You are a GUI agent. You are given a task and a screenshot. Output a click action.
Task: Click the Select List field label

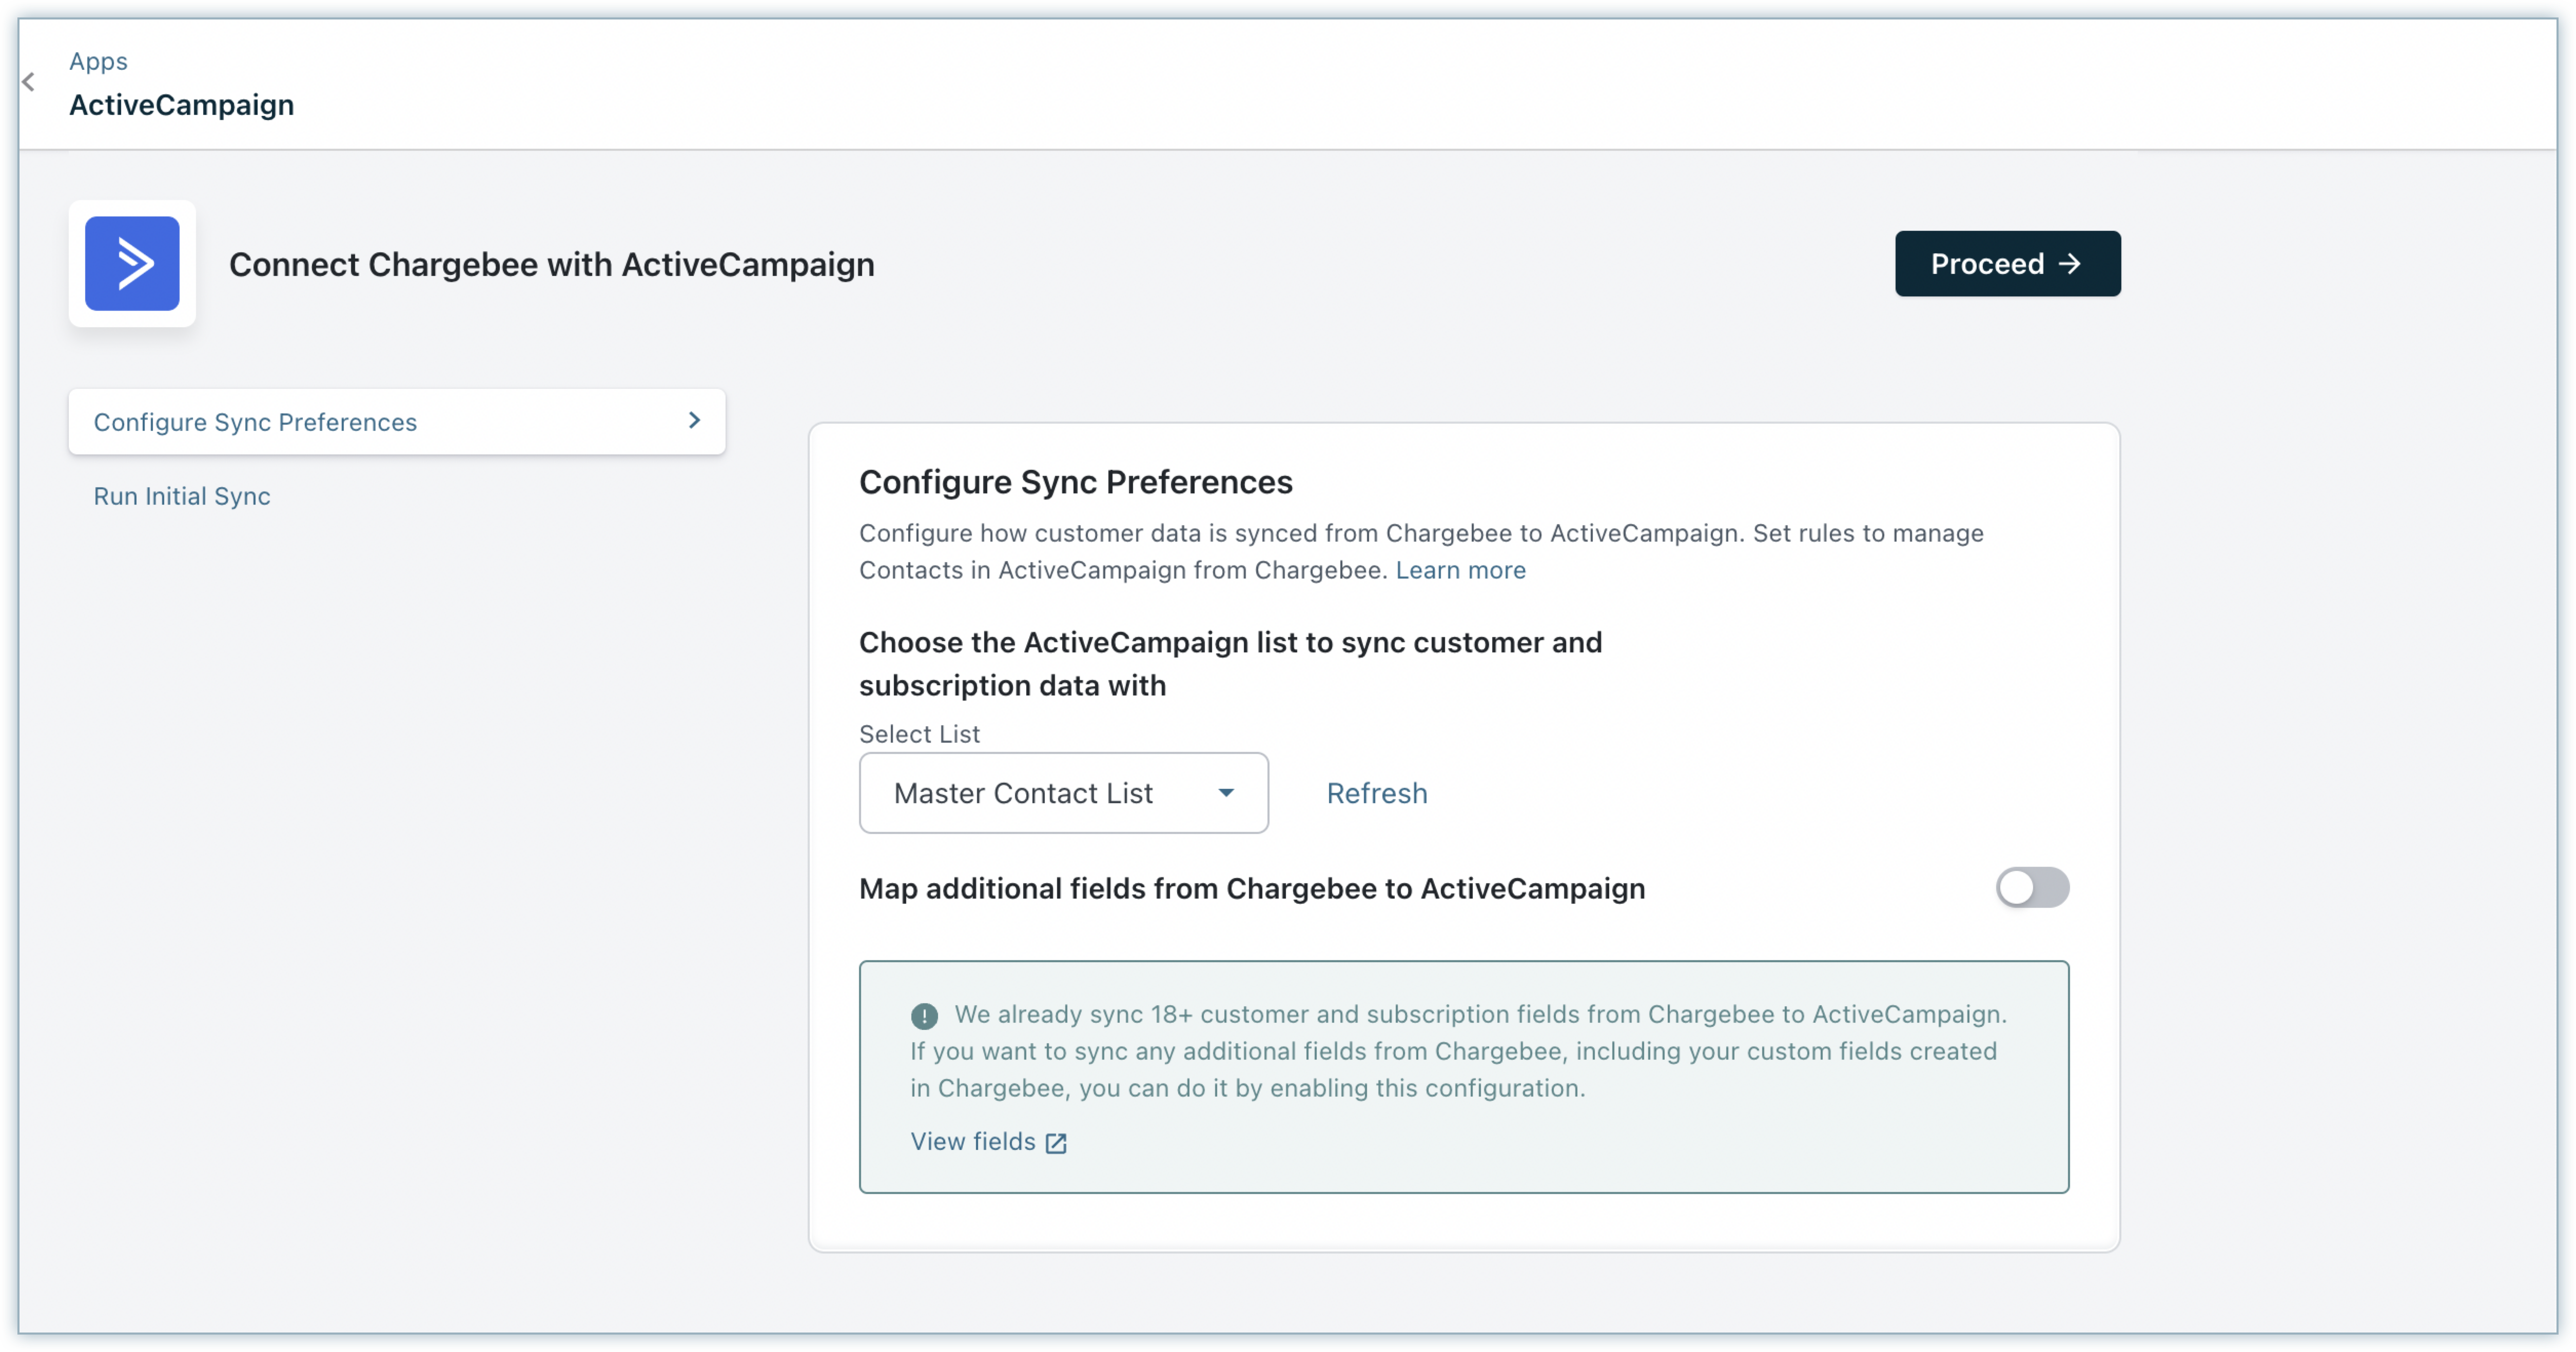919,733
